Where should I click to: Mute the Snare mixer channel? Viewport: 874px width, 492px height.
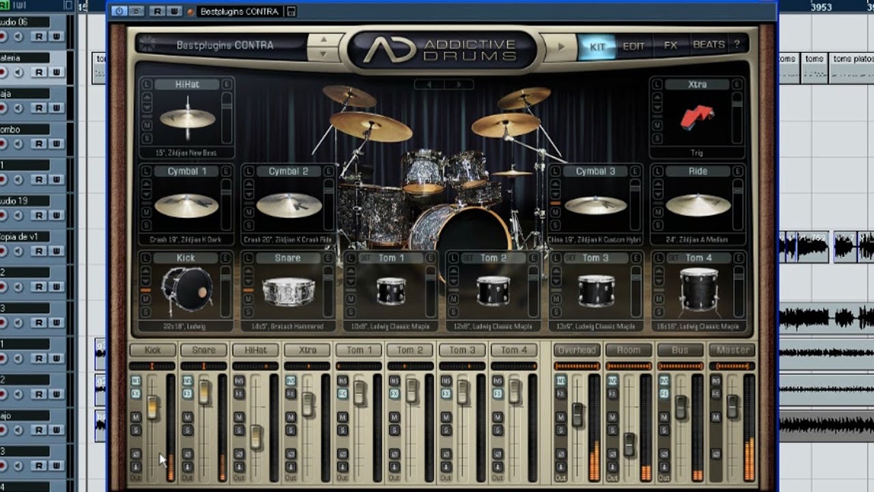187,418
